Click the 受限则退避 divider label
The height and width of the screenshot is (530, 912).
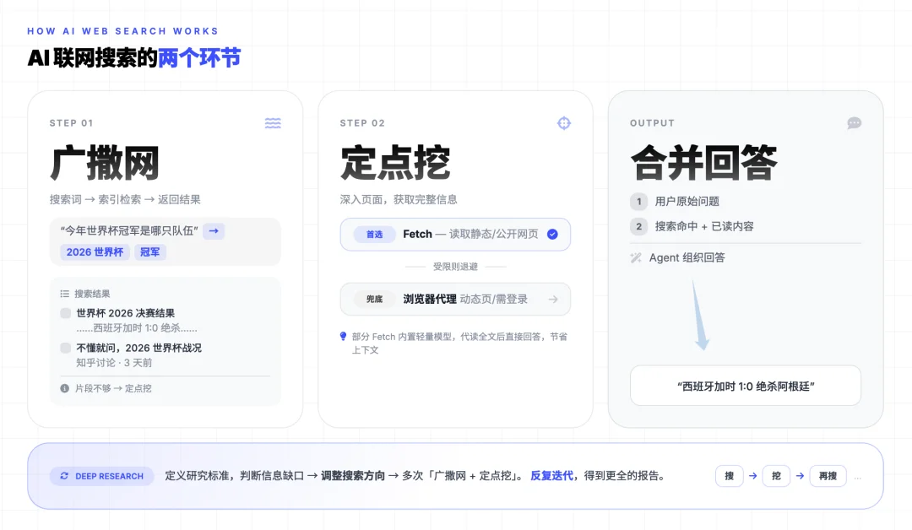click(455, 266)
